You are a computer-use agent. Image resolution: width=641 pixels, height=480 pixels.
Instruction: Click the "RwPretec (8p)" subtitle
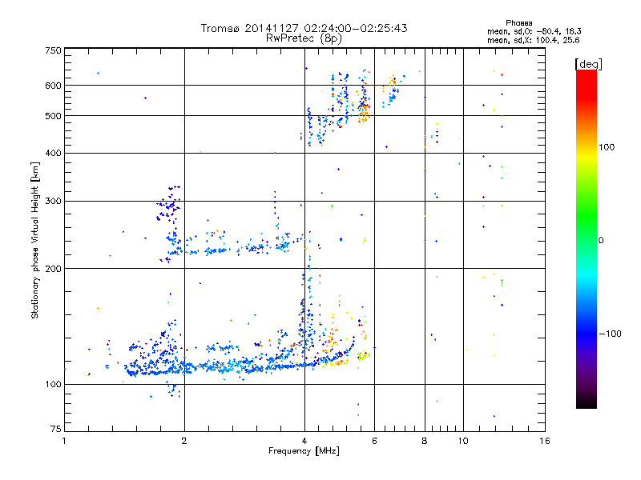pos(304,38)
